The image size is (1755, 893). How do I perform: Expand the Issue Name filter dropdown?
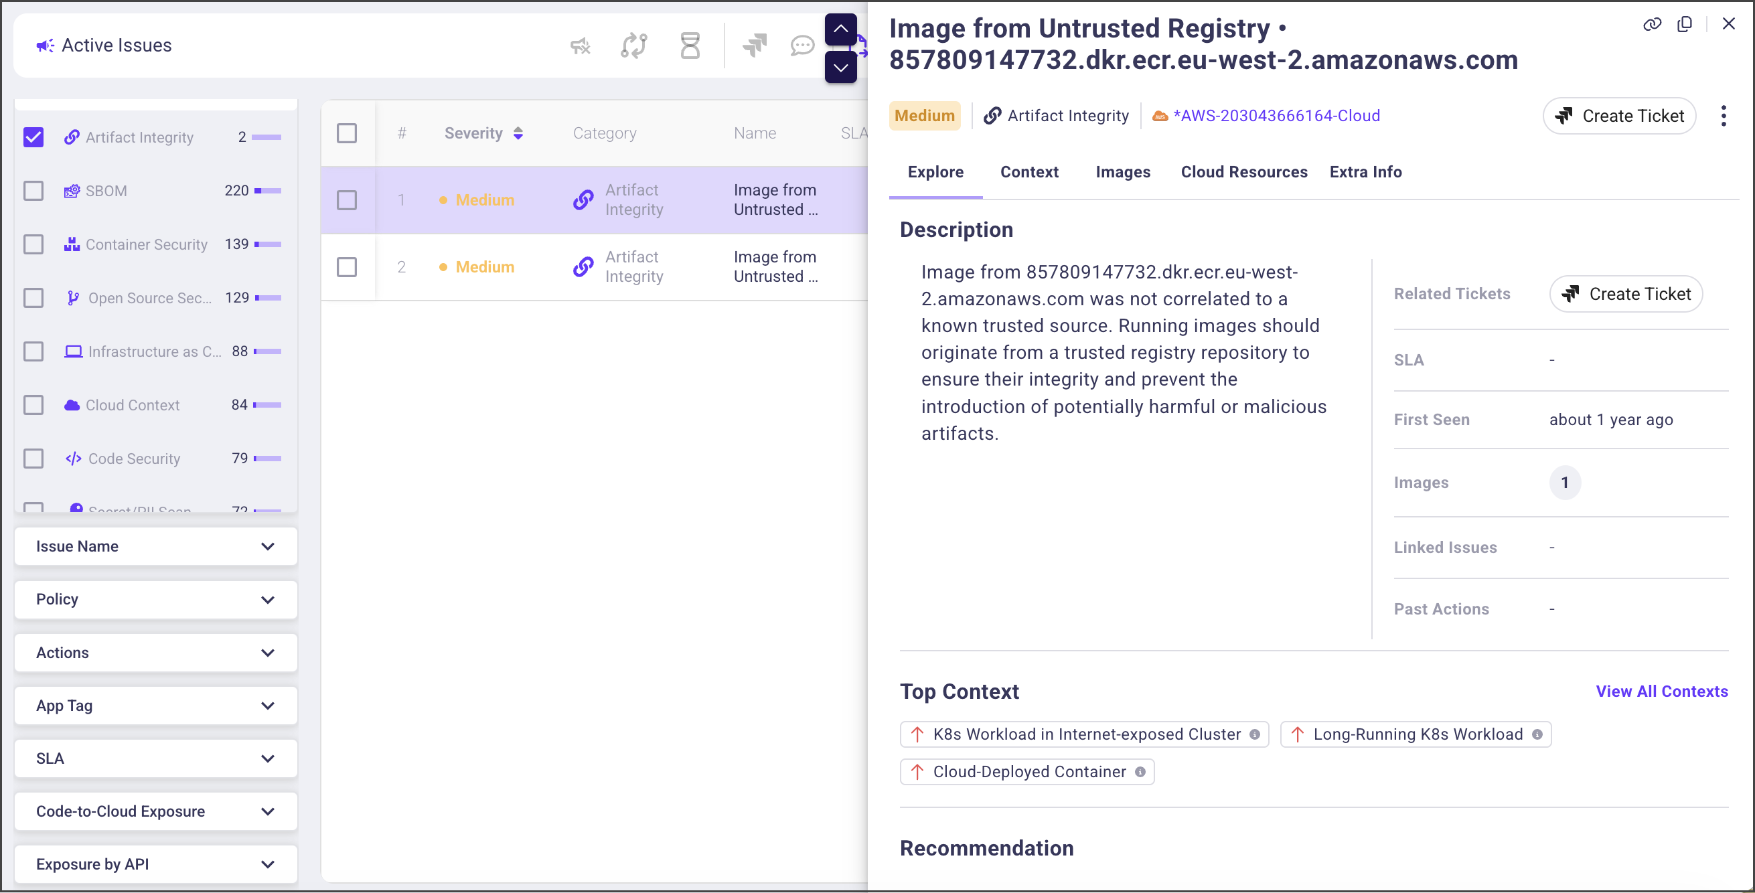point(155,546)
